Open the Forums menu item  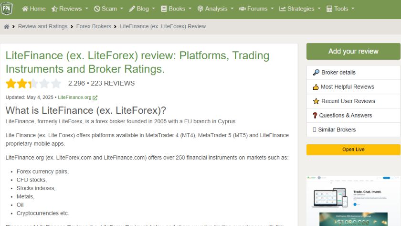click(256, 9)
